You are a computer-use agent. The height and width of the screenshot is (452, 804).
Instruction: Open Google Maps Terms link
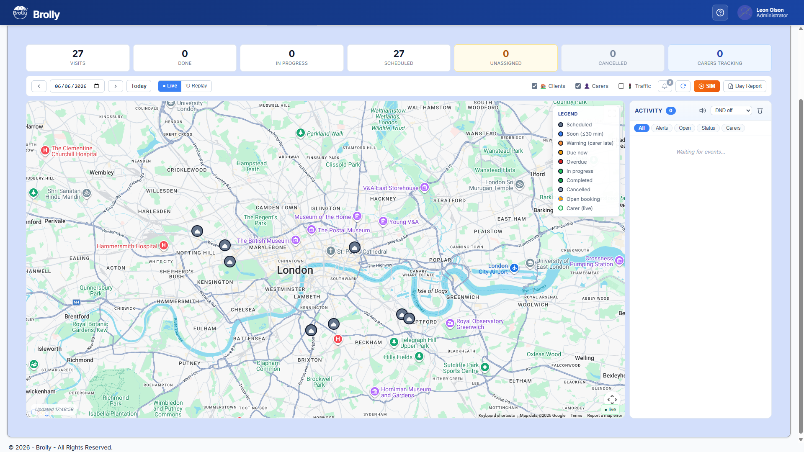[576, 416]
